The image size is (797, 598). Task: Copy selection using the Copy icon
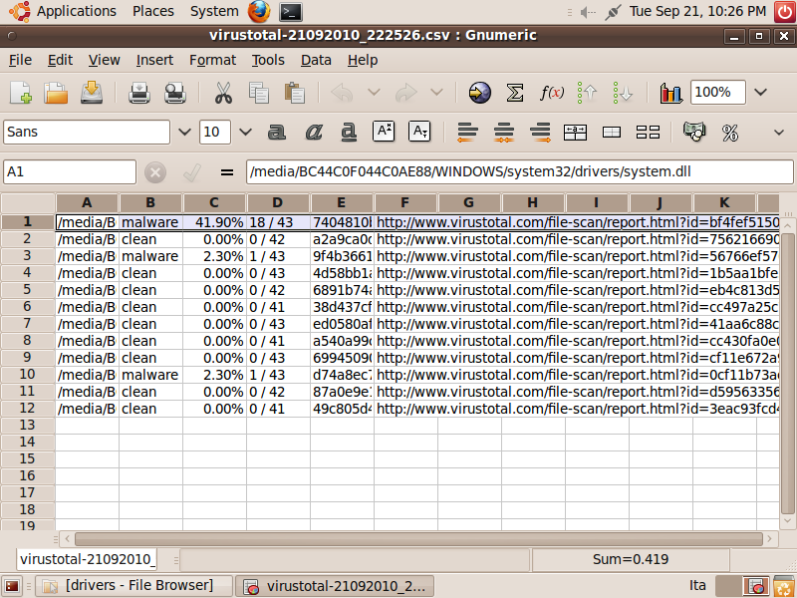coord(259,93)
